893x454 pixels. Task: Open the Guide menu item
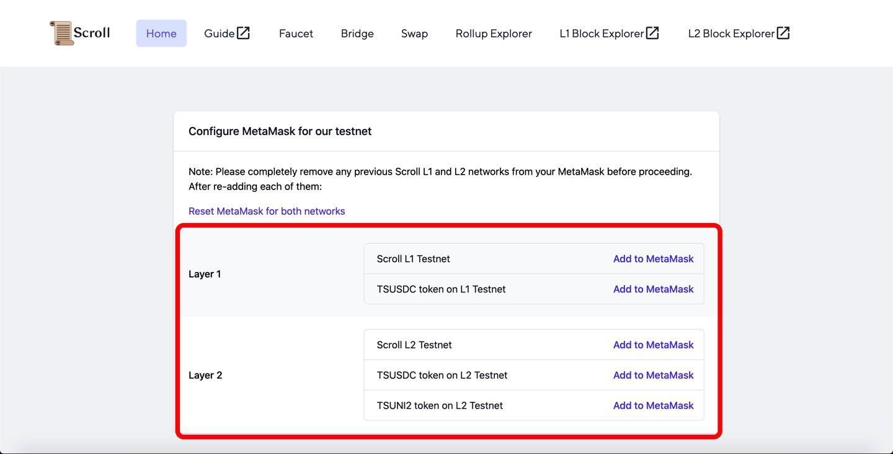227,33
